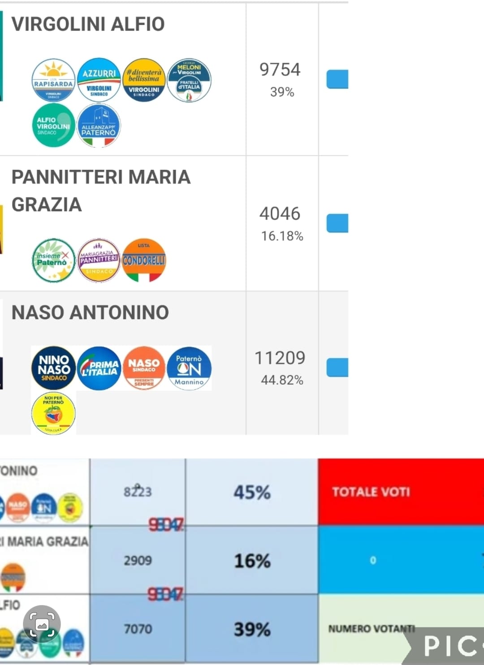484x665 pixels.
Task: Click the blue button beside Virgolini's votes
Action: [337, 79]
